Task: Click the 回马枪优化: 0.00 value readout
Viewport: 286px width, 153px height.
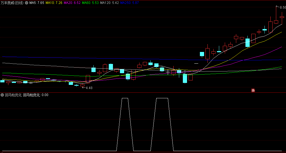Action: (36, 95)
